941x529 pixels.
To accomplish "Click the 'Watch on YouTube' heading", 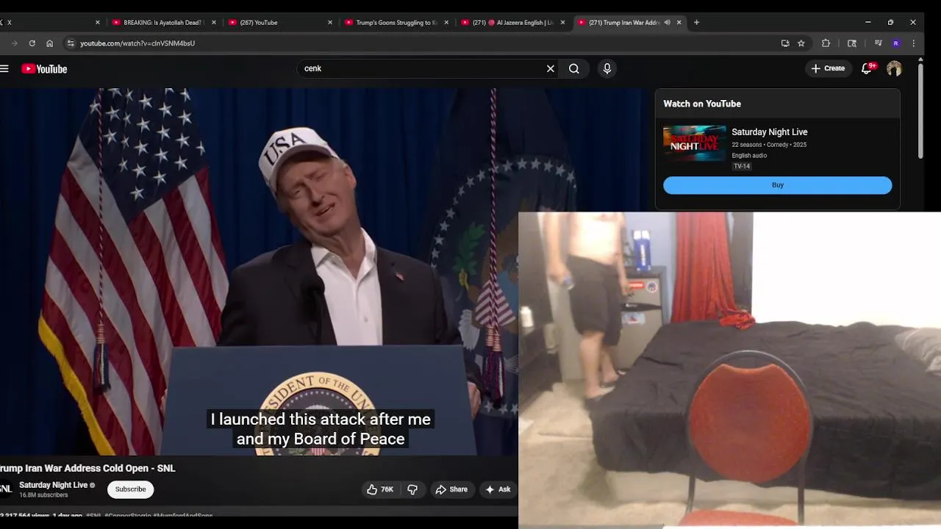I will (x=702, y=104).
